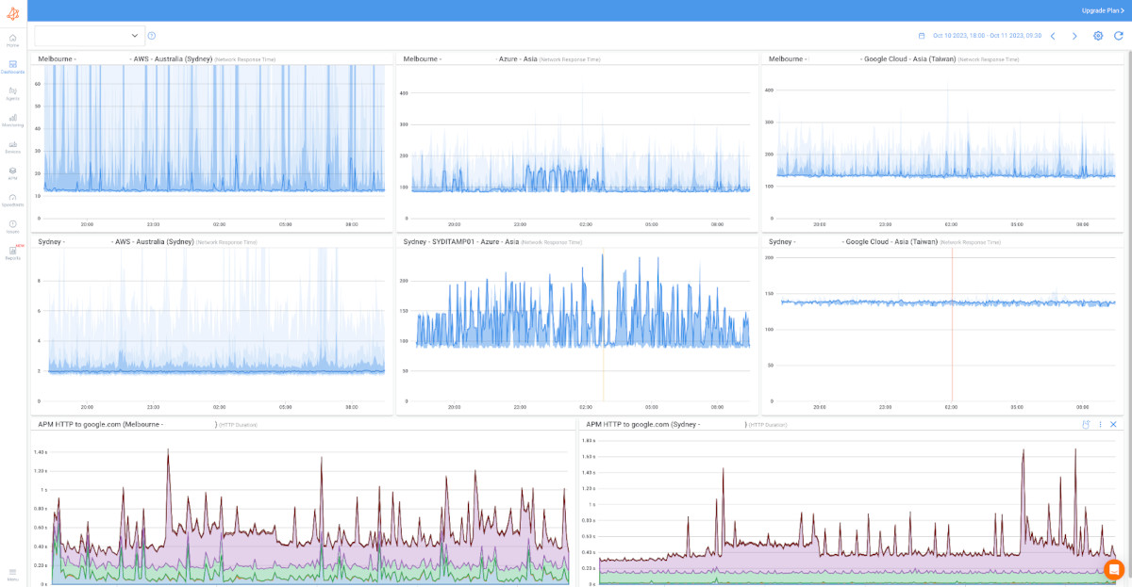Open the APM section

point(12,175)
